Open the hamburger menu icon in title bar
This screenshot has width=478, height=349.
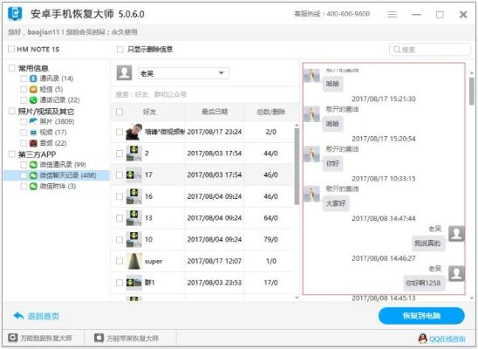coord(392,14)
